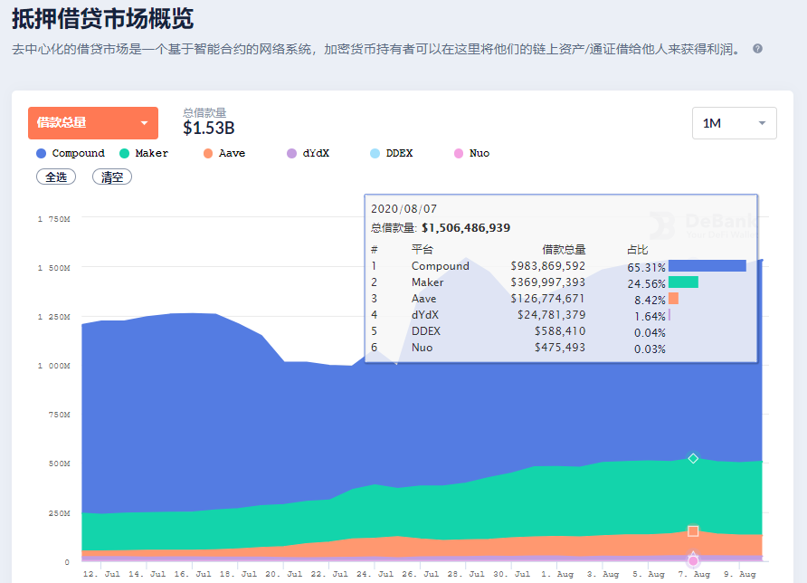Screen dimensions: 807x583
Task: Click the green Maker share bar
Action: [x=683, y=282]
